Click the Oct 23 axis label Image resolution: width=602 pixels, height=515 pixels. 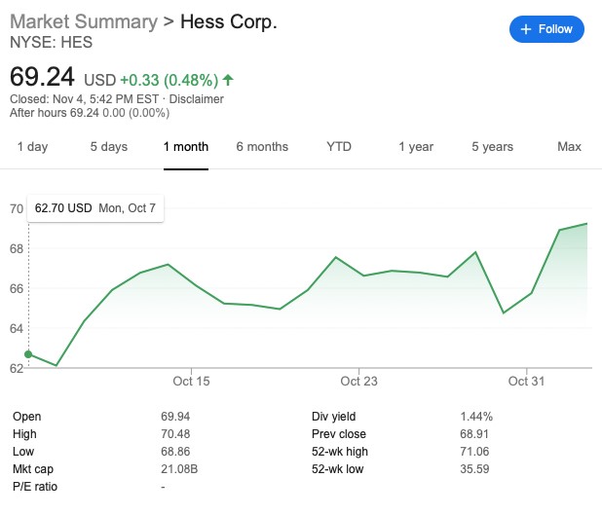point(358,380)
